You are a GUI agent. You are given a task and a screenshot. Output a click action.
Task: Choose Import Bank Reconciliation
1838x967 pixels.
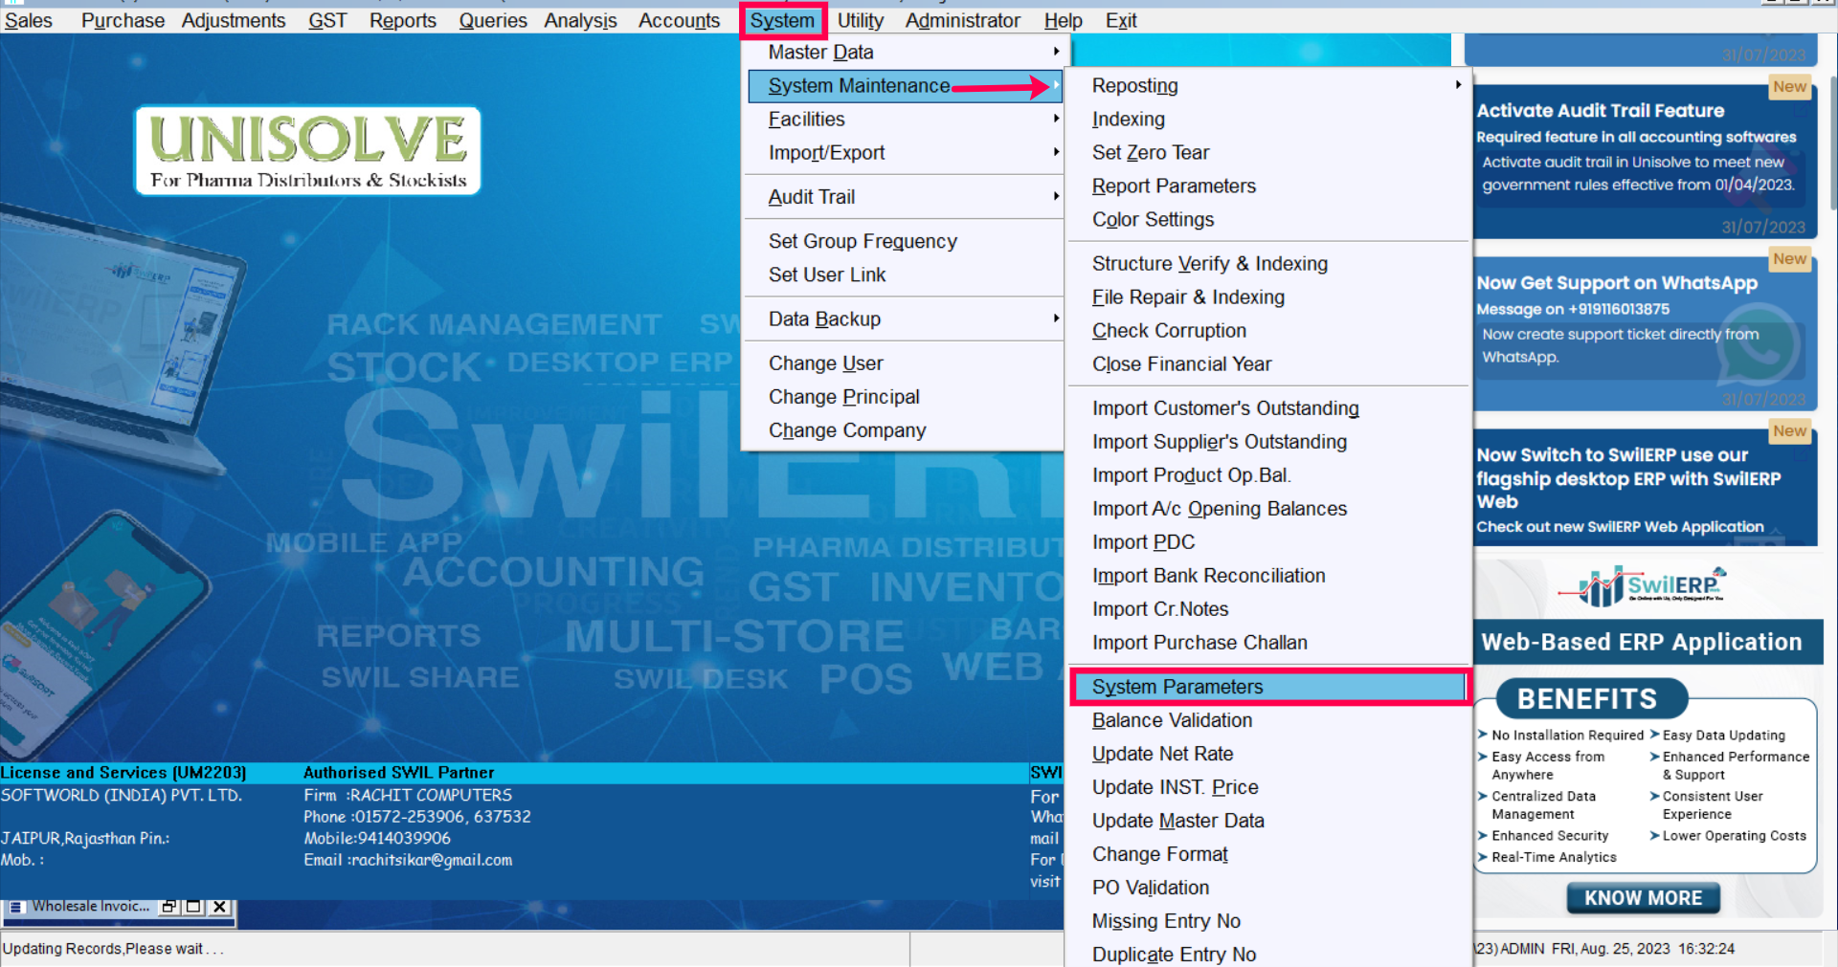point(1269,575)
